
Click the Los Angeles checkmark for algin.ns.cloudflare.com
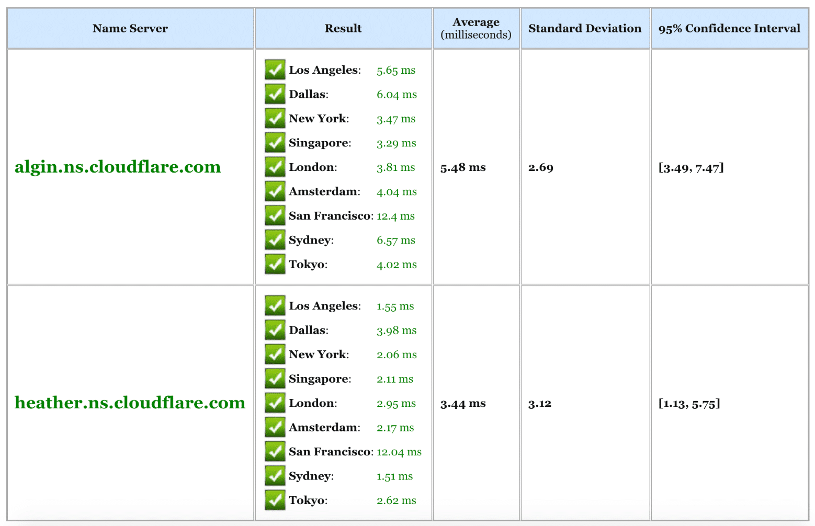click(275, 70)
